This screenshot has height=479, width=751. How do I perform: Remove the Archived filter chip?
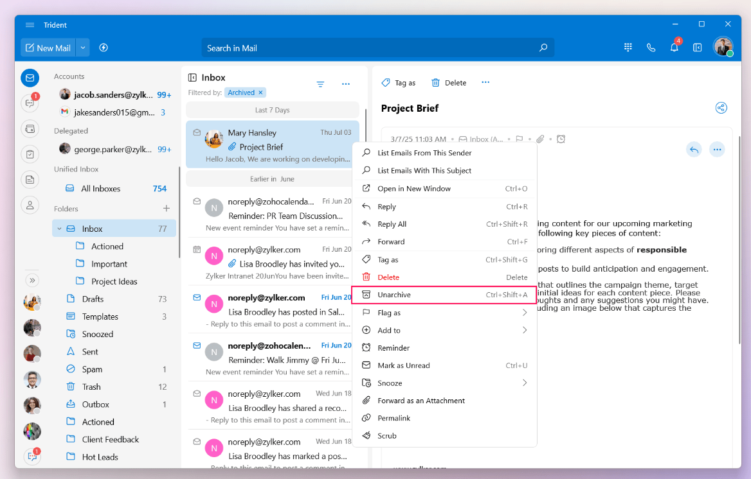tap(260, 93)
